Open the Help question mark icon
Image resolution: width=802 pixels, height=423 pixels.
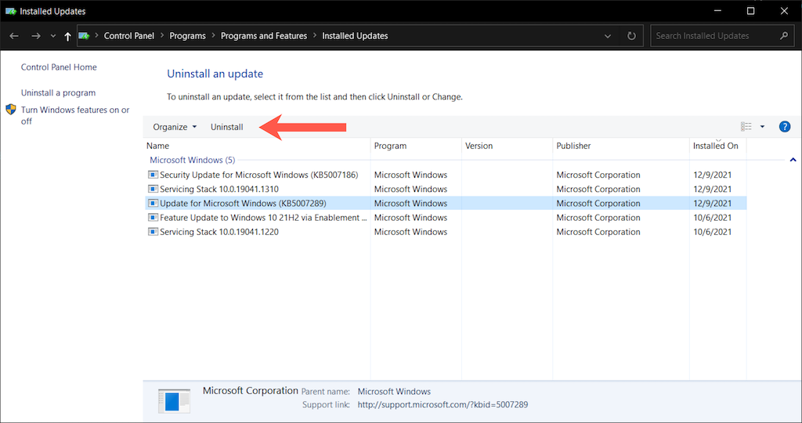pos(785,127)
